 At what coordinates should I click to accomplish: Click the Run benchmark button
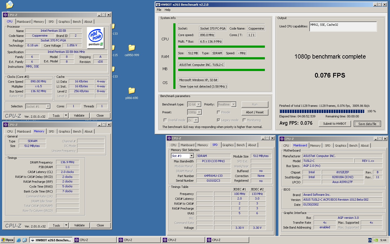(x=255, y=104)
